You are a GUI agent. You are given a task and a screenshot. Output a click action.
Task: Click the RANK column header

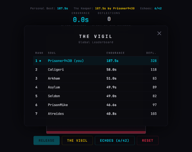pos(39,53)
